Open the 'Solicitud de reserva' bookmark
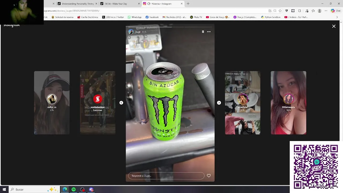Screen dimensions: 343x193 62,17
